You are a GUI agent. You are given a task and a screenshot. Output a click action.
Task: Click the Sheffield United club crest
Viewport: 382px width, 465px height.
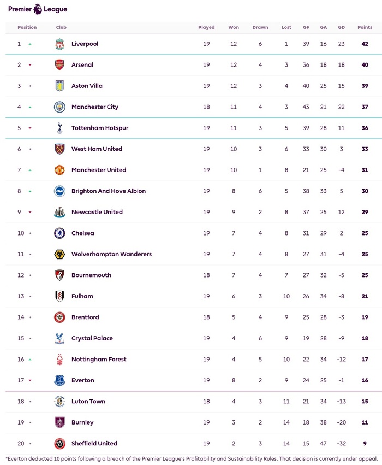click(59, 443)
